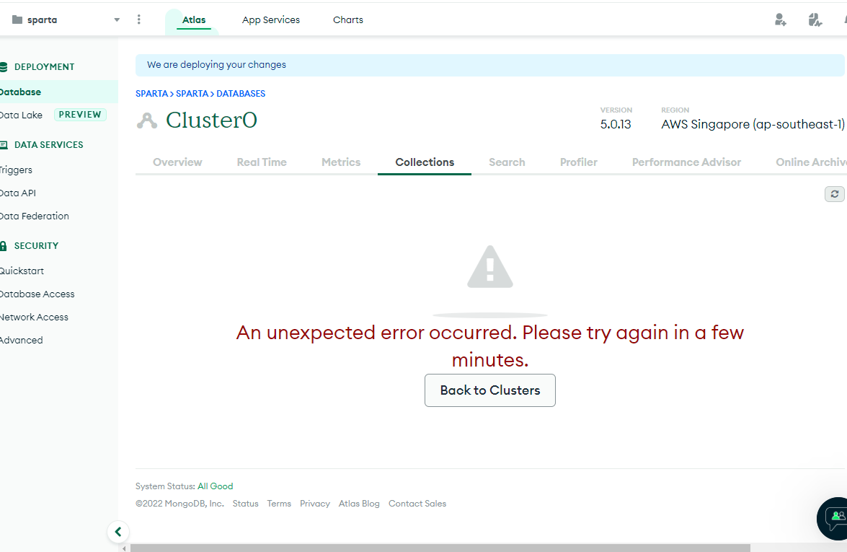Click the Security lock icon
The image size is (847, 552).
[3, 246]
